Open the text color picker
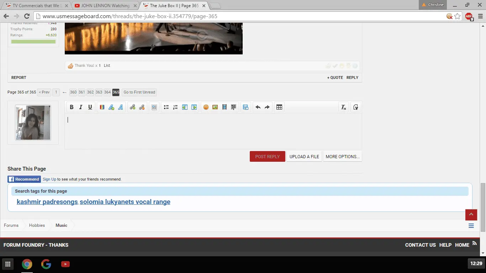 [x=102, y=107]
